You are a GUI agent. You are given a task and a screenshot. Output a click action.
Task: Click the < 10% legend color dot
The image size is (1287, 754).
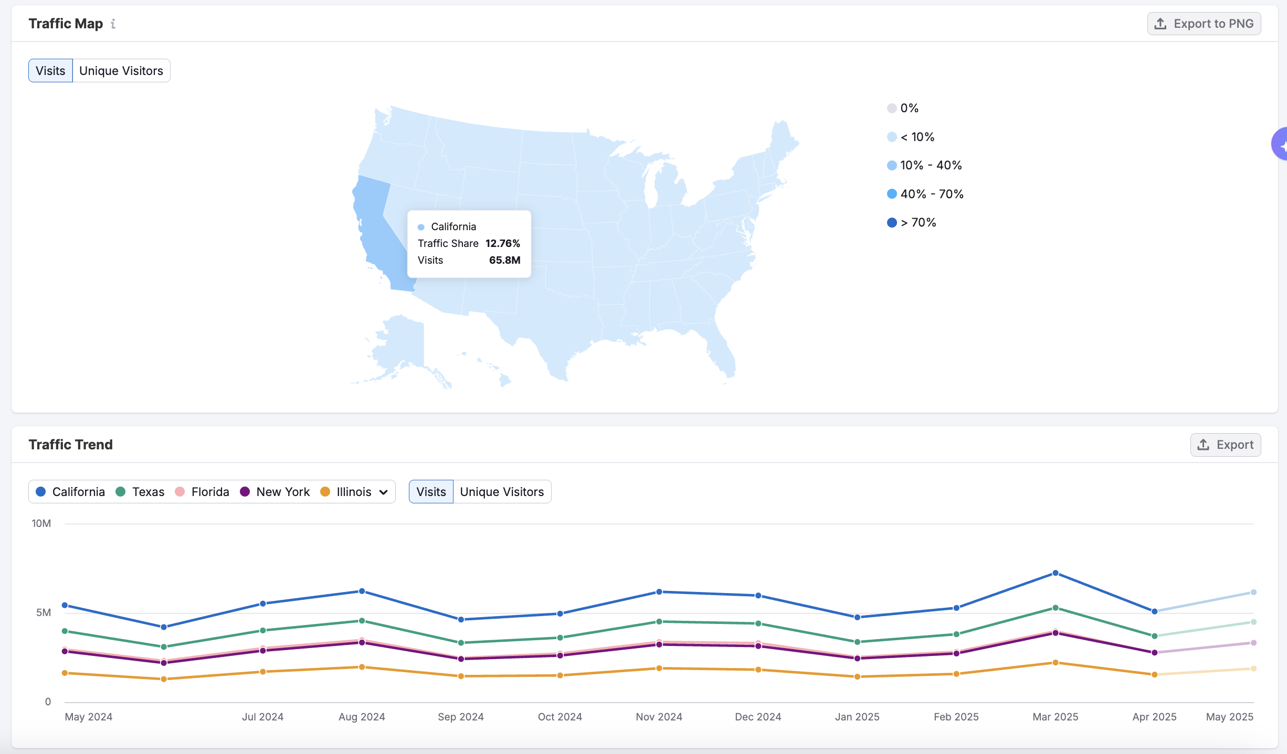click(x=892, y=137)
